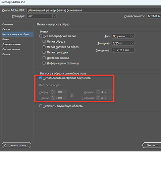Click the Экспорт Adobe PDF title text
The width and height of the screenshot is (161, 178).
[14, 2]
